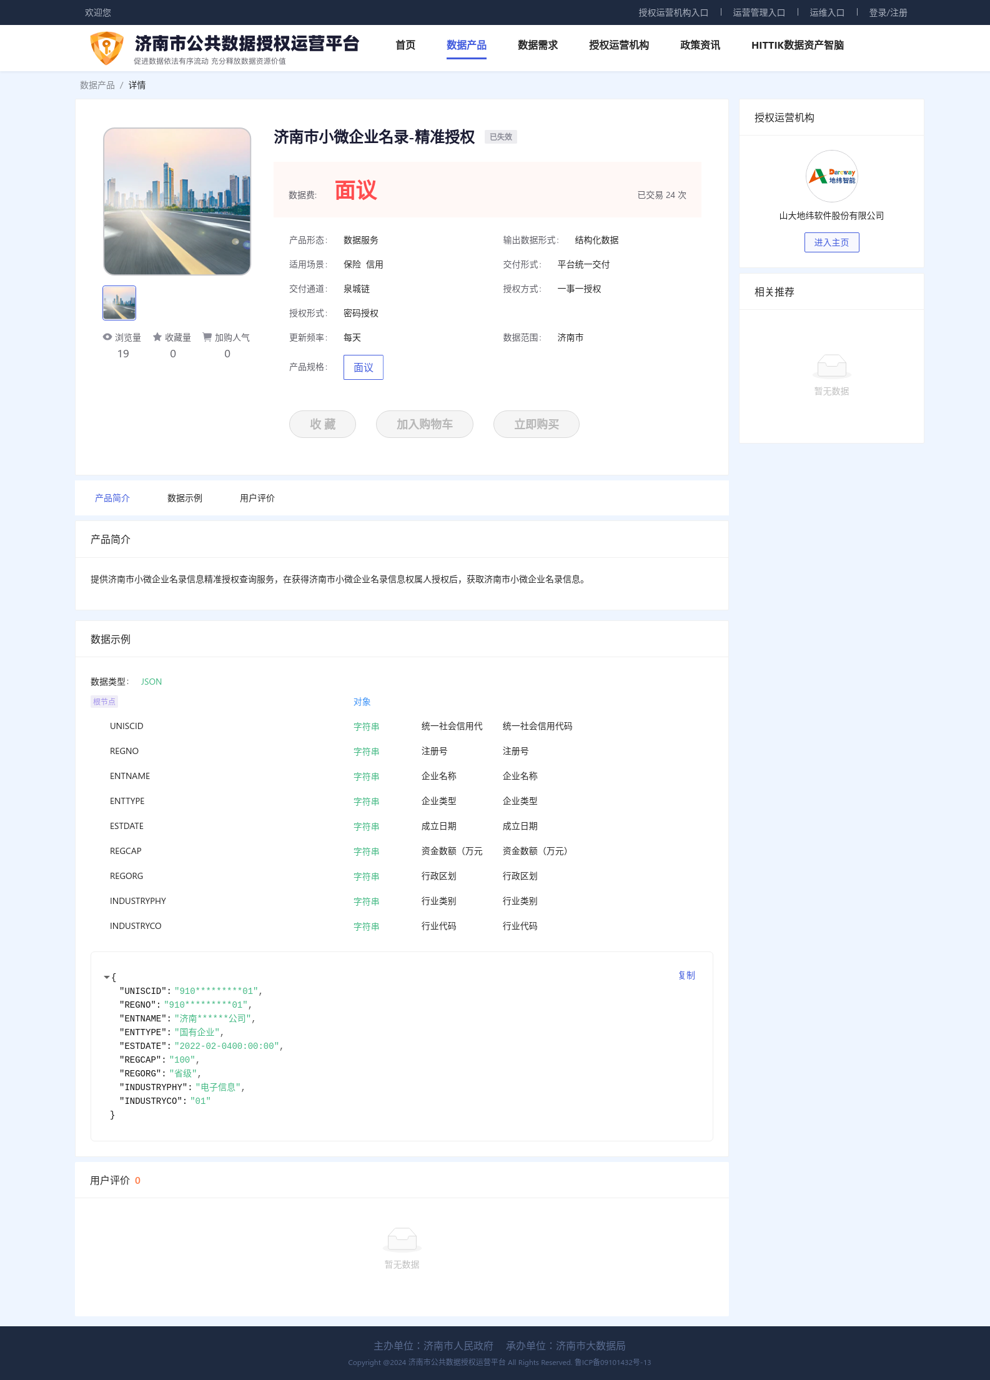Click the 资金数额（万元）description cell
The image size is (990, 1380).
(537, 851)
